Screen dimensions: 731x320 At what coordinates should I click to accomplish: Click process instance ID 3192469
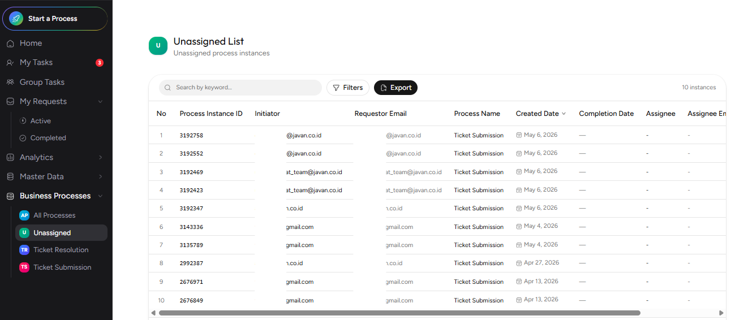point(191,172)
